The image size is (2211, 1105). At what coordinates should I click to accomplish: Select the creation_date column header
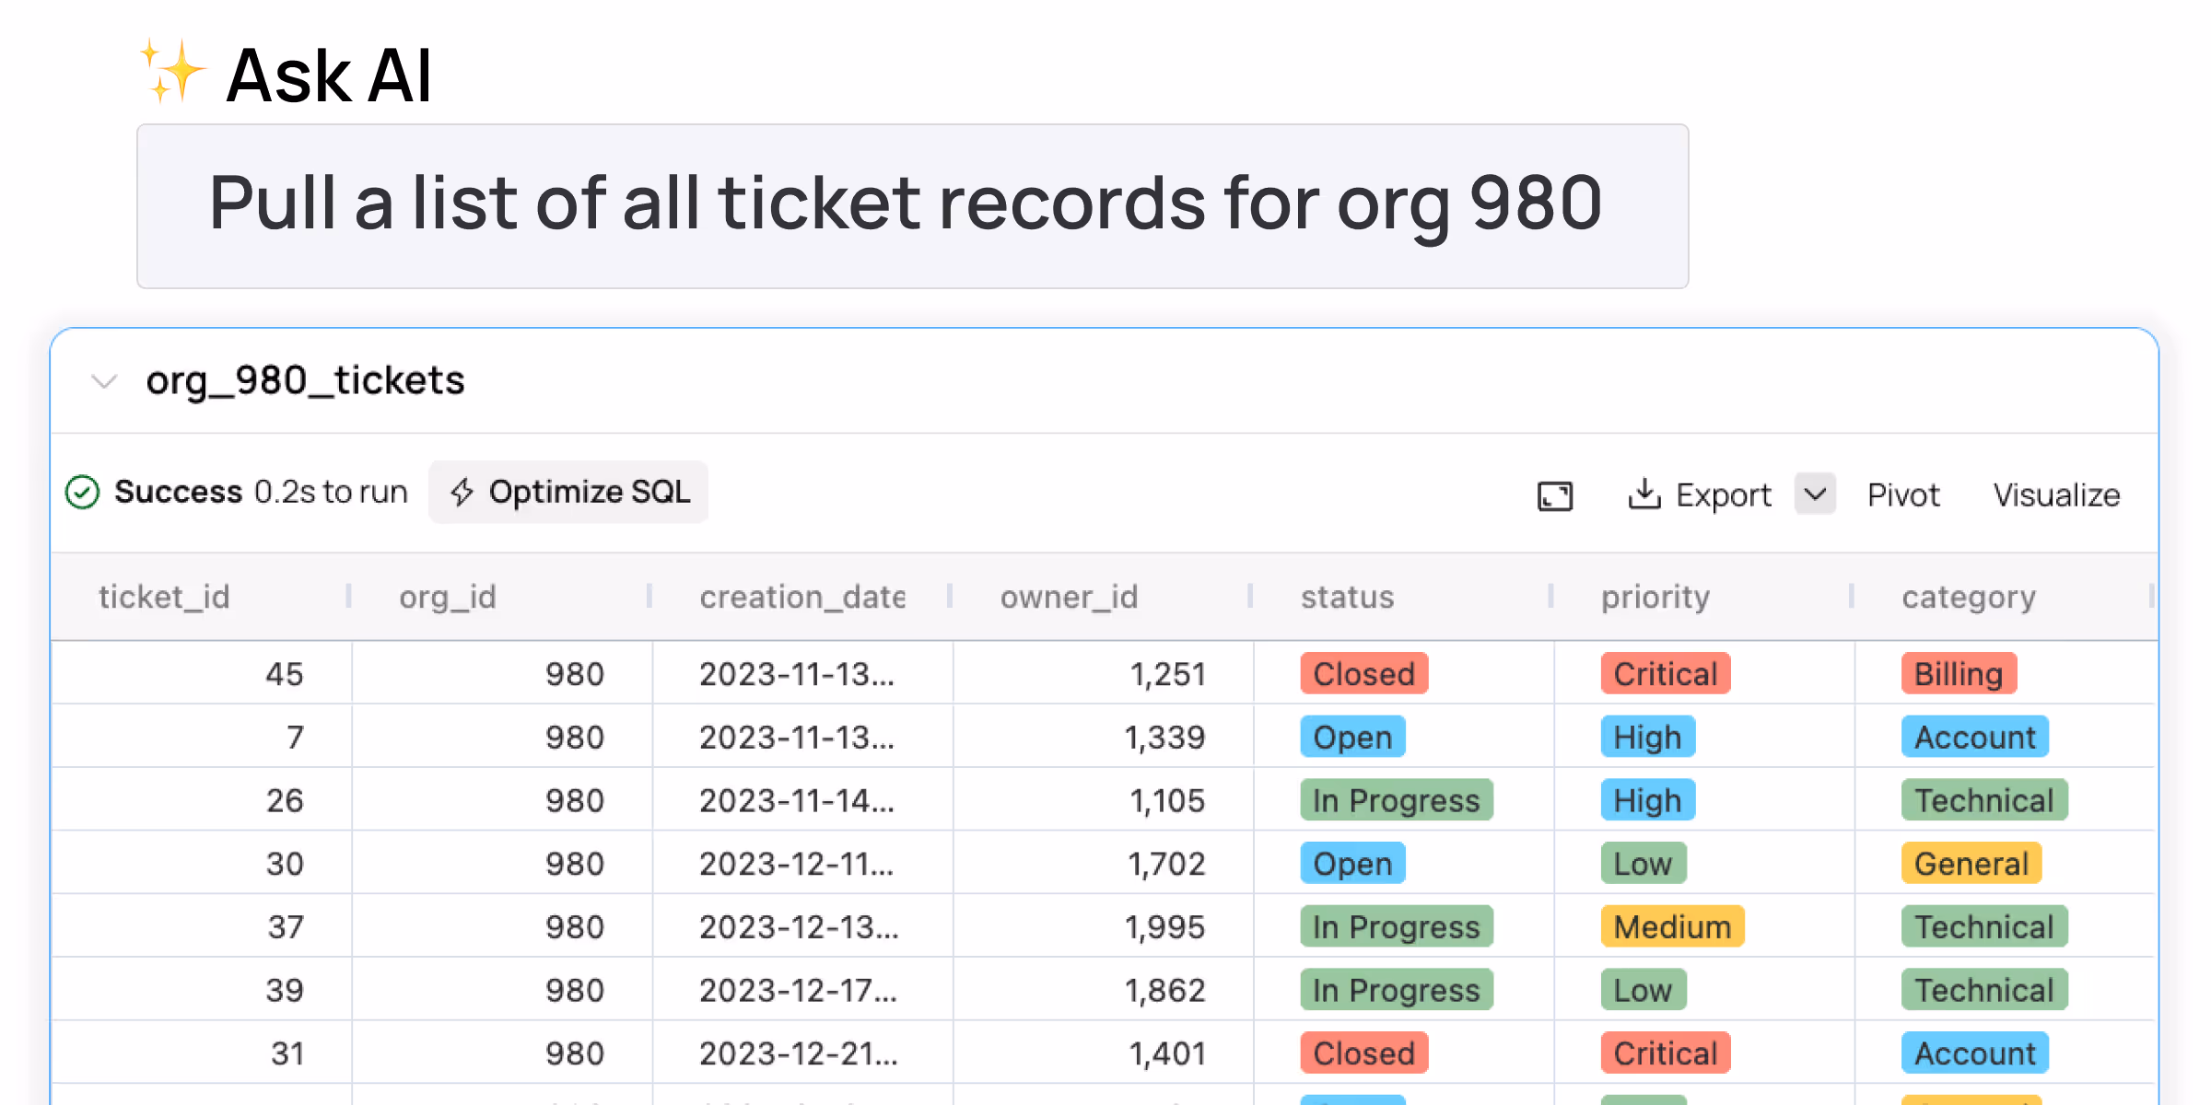pyautogui.click(x=801, y=597)
